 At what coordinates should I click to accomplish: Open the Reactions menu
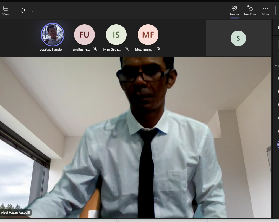click(x=250, y=10)
